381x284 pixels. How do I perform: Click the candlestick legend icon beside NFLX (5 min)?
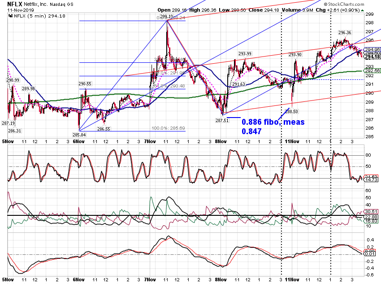click(10, 16)
